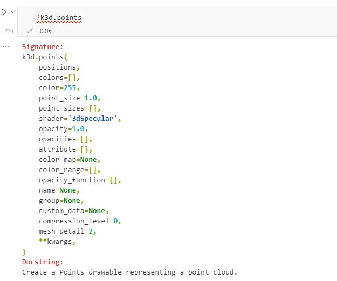Click the opacity_function=[] parameter line
The height and width of the screenshot is (281, 337).
80,180
